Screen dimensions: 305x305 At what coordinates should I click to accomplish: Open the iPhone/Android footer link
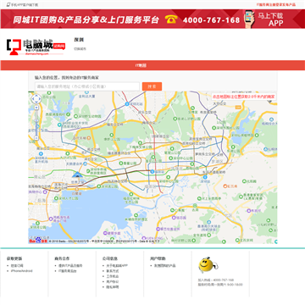click(21, 271)
